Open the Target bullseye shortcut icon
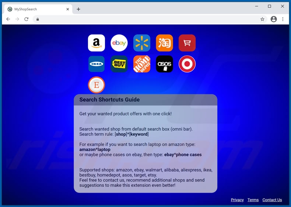The image size is (291, 207). point(187,64)
